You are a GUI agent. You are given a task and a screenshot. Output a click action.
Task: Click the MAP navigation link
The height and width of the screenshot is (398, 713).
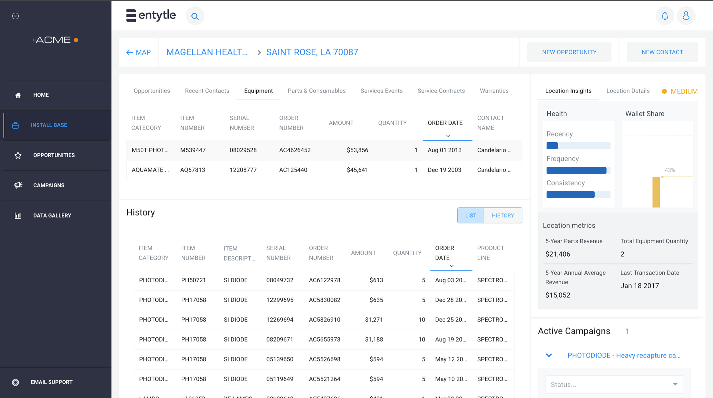[x=139, y=52]
